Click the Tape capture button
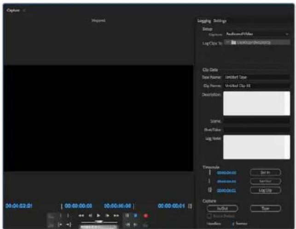 point(266,208)
